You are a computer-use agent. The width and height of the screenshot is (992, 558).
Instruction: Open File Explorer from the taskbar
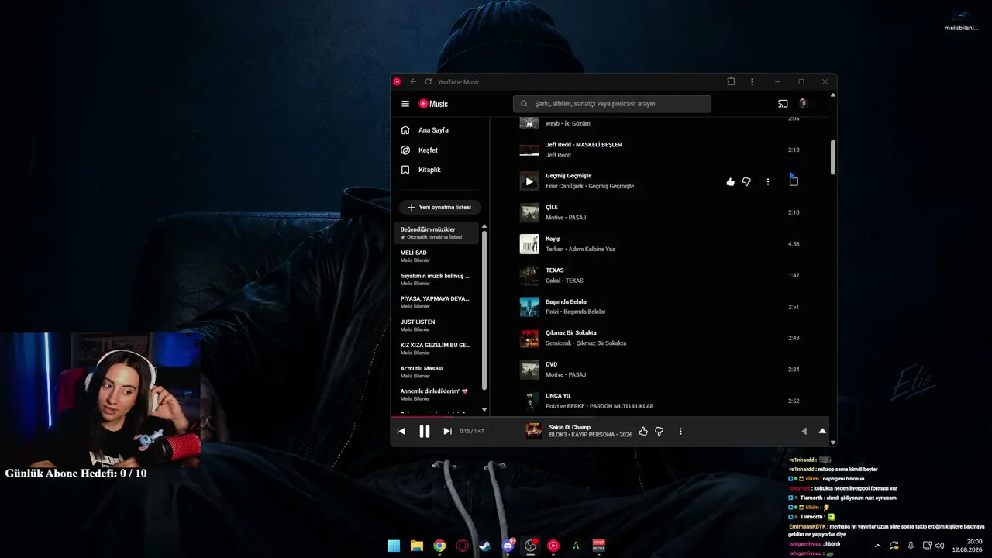[x=416, y=546]
